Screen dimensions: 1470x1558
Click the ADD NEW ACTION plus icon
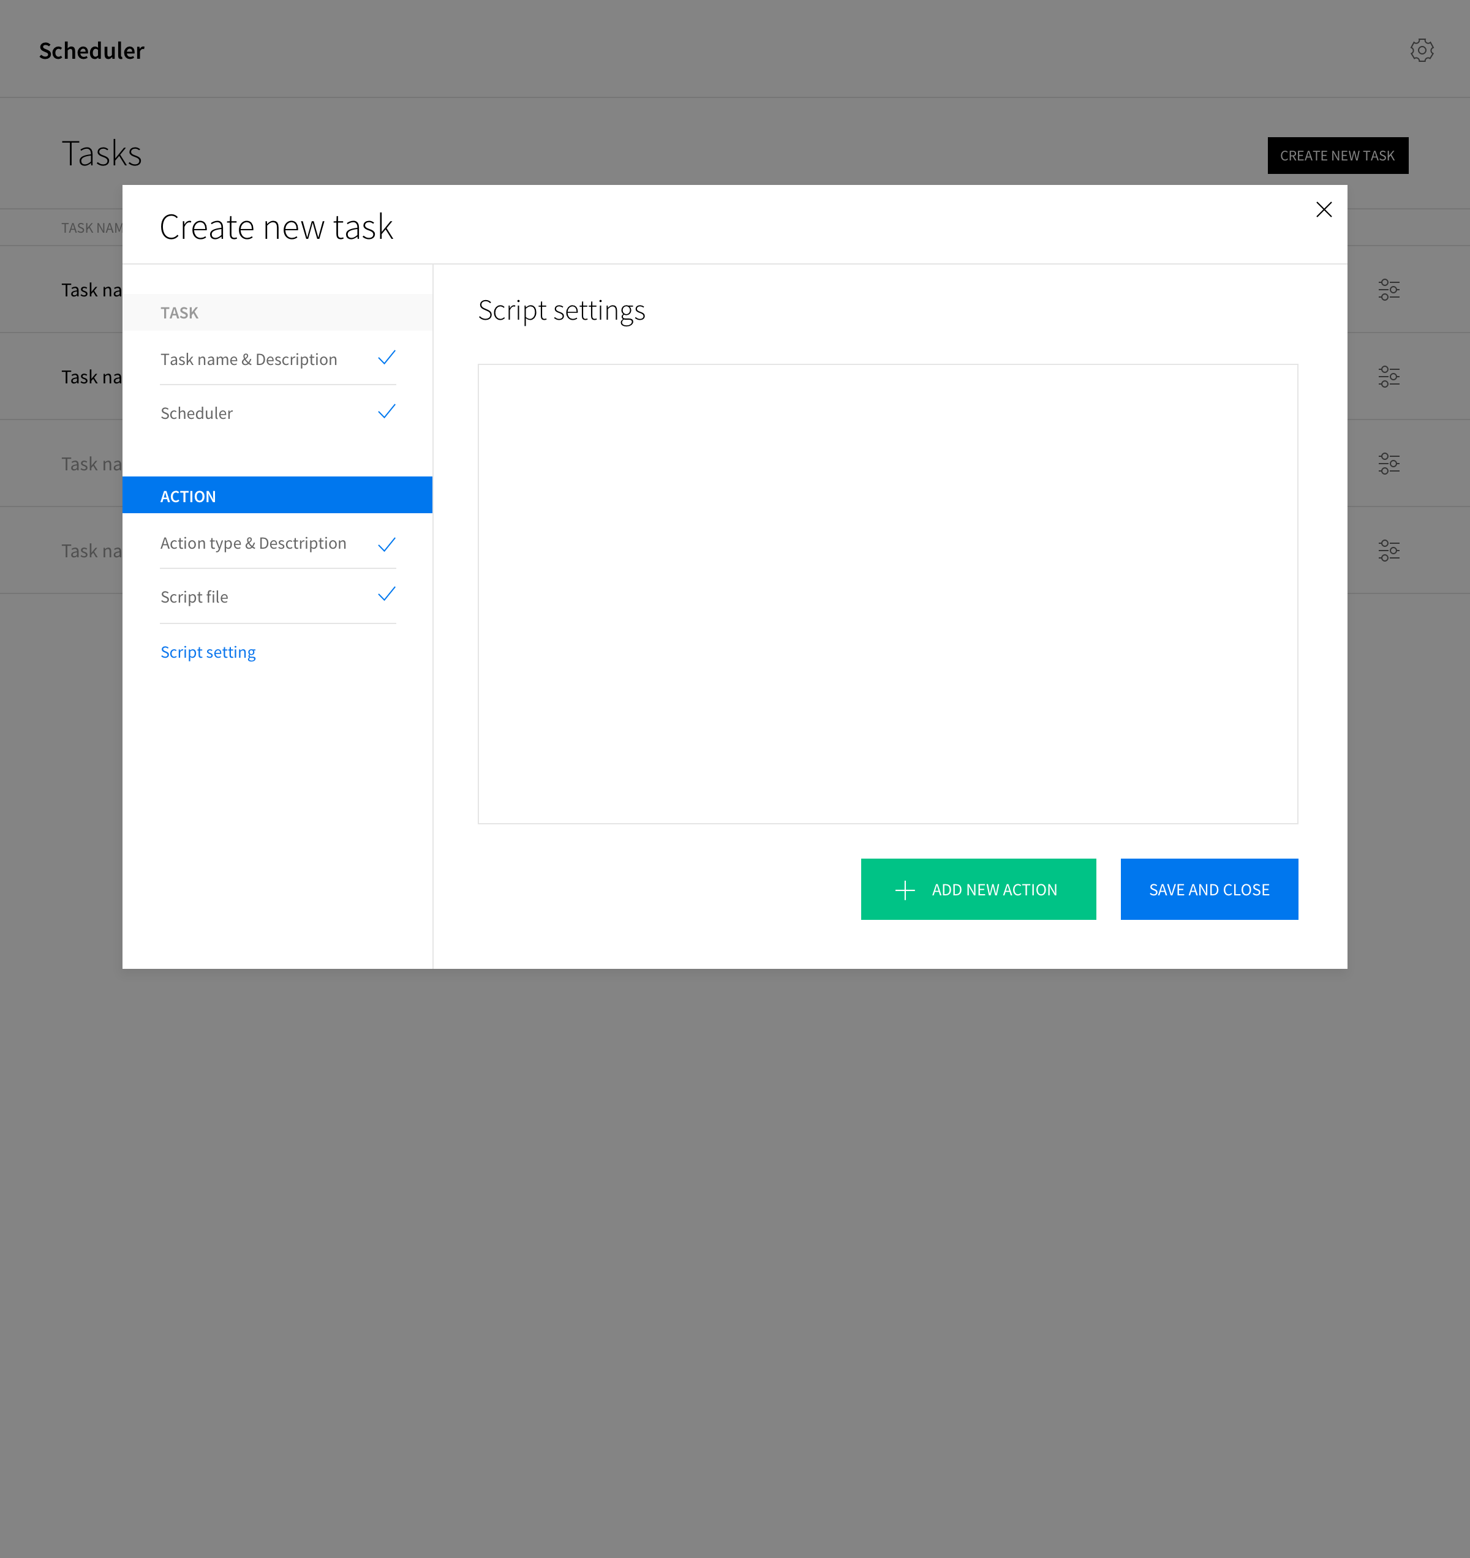pos(905,889)
